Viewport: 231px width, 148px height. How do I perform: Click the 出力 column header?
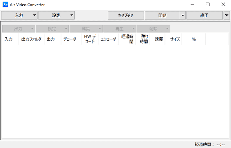pos(52,39)
